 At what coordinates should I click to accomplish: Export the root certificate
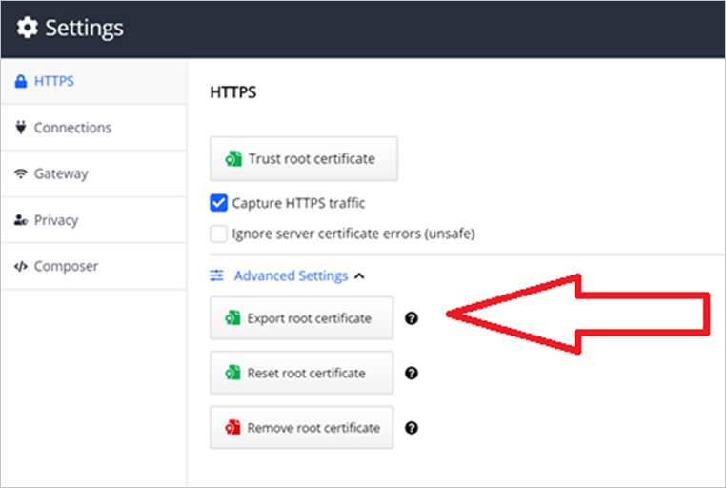tap(302, 318)
